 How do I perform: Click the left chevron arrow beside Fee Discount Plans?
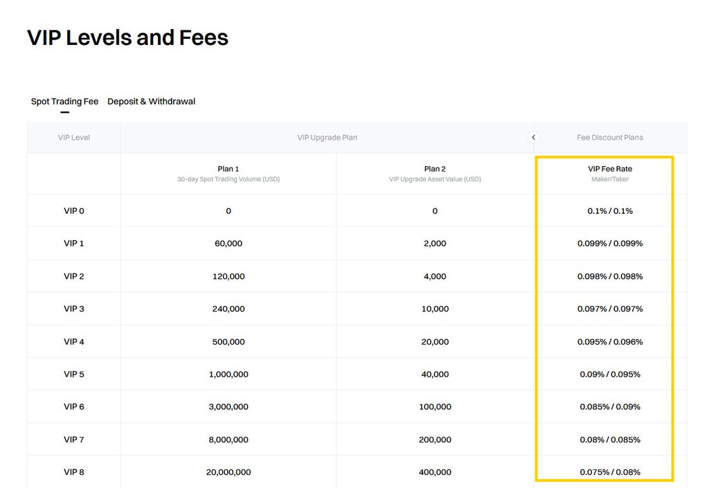[534, 137]
